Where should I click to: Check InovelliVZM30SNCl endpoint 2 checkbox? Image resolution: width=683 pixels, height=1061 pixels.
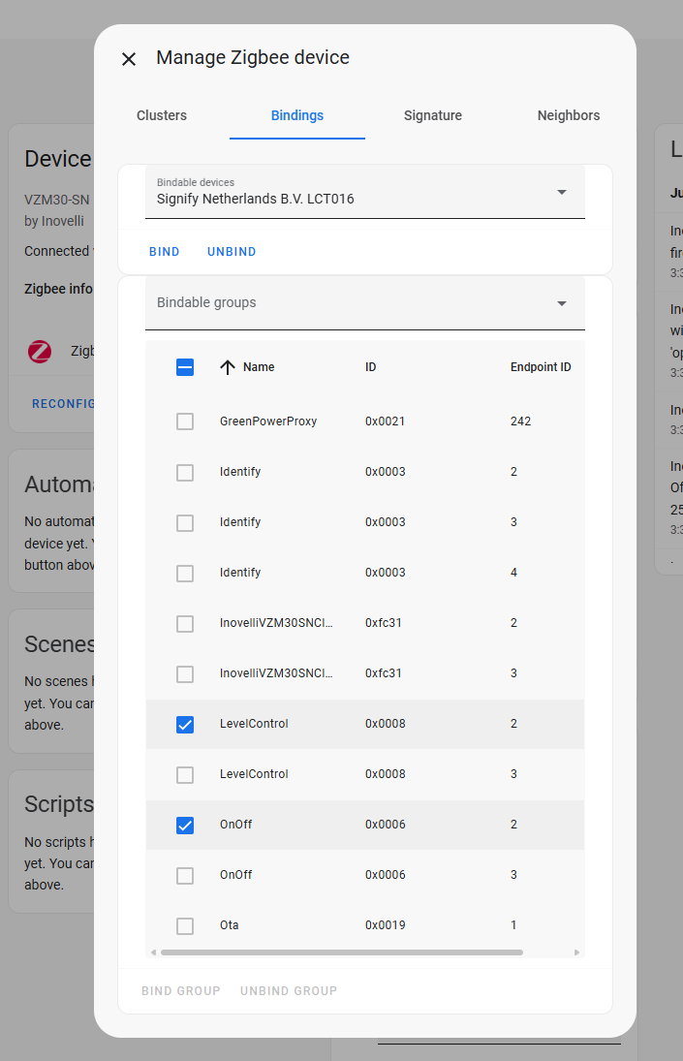click(x=185, y=623)
